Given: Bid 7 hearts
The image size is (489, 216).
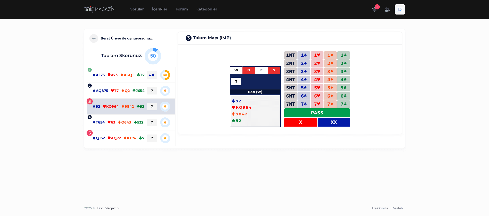Looking at the screenshot, I should (x=317, y=104).
